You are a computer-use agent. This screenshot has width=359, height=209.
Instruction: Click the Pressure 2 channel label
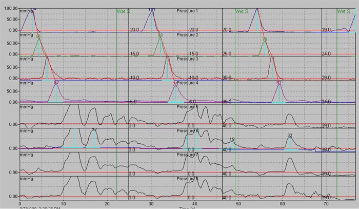(x=187, y=34)
